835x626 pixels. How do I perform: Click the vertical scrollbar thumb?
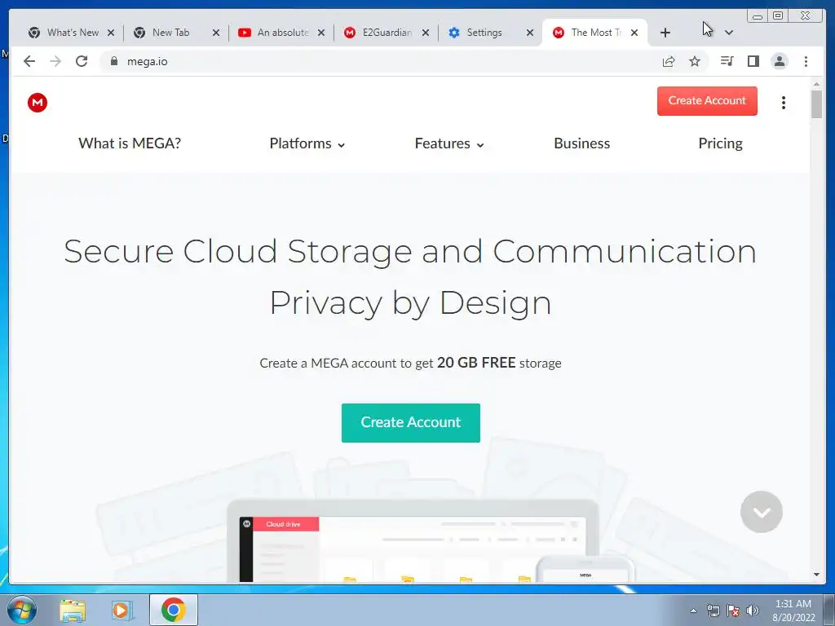816,104
